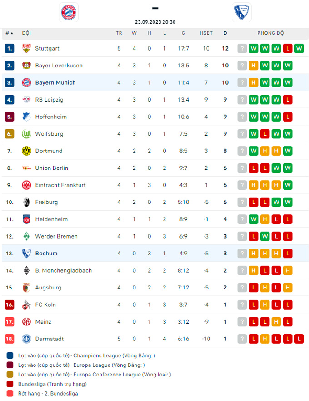Select the 'ĐỘI' column header

coord(26,33)
